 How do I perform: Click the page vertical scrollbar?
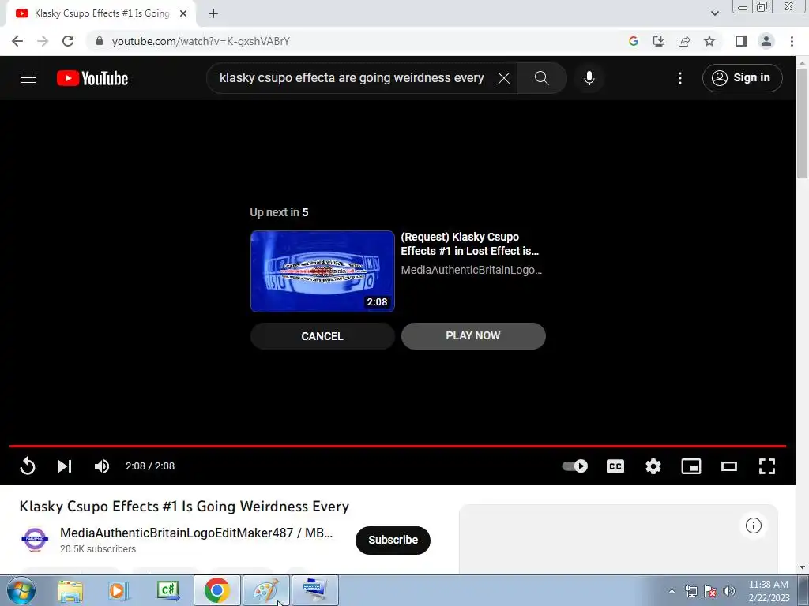pos(802,124)
